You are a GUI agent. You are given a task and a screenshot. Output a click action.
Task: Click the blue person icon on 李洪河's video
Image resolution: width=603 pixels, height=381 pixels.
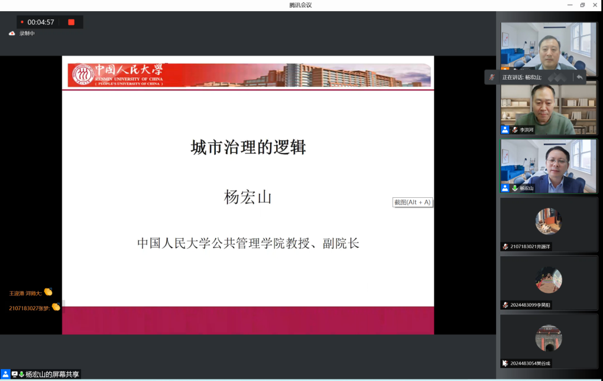(505, 129)
